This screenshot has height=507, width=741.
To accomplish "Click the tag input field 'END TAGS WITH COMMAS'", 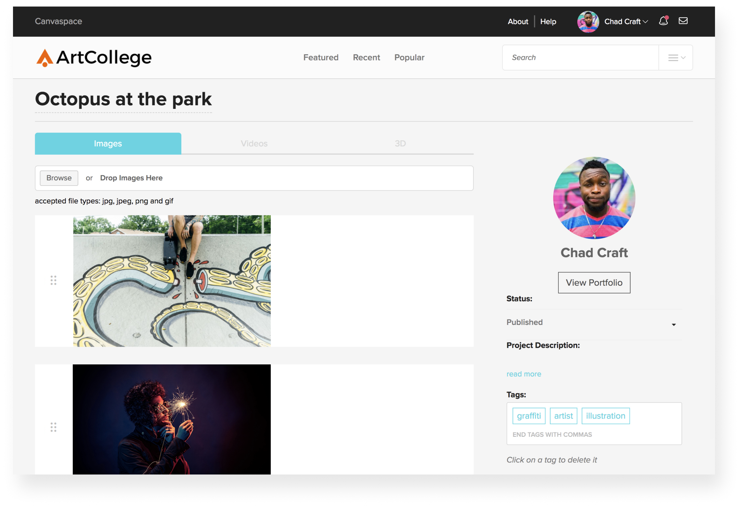I will (x=552, y=435).
